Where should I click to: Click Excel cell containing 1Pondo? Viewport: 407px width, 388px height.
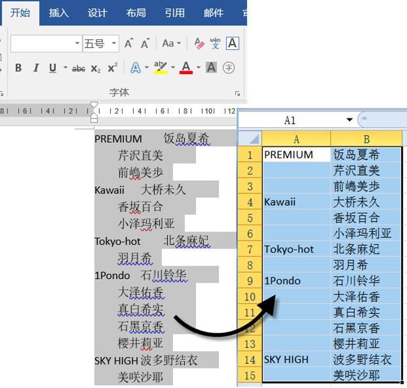click(x=296, y=281)
